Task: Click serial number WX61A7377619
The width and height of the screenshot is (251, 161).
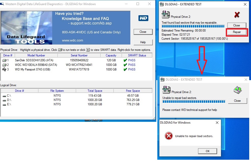Action: [x=79, y=69]
